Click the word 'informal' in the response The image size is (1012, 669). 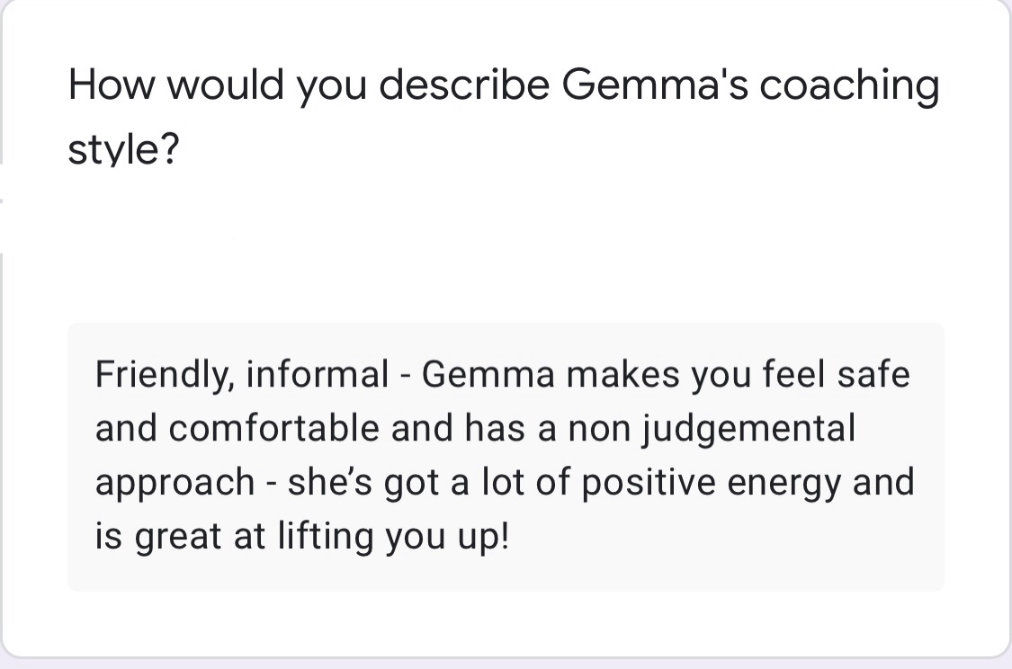(x=317, y=374)
